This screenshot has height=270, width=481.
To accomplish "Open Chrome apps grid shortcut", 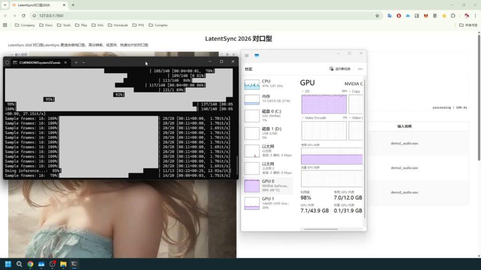I will click(x=5, y=25).
